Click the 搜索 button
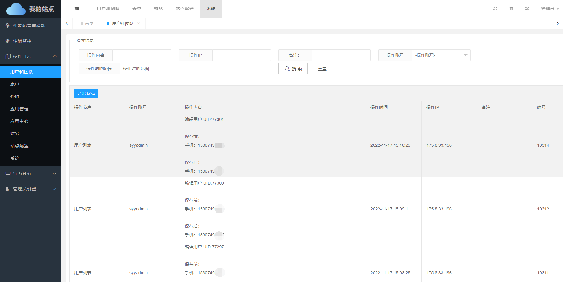563x282 pixels. pyautogui.click(x=293, y=68)
